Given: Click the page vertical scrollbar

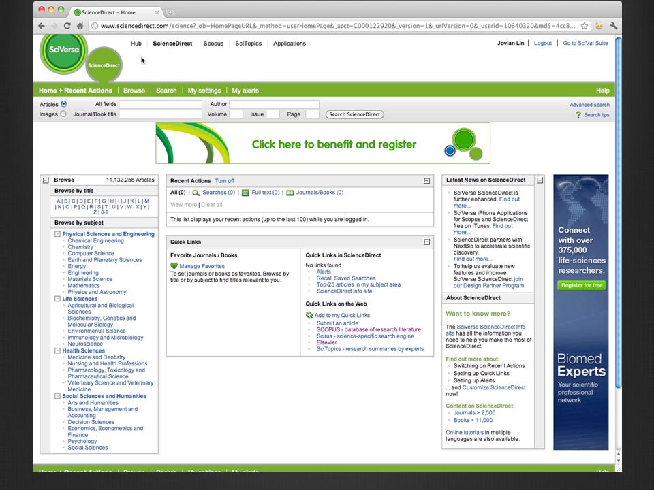Looking at the screenshot, I should (618, 212).
